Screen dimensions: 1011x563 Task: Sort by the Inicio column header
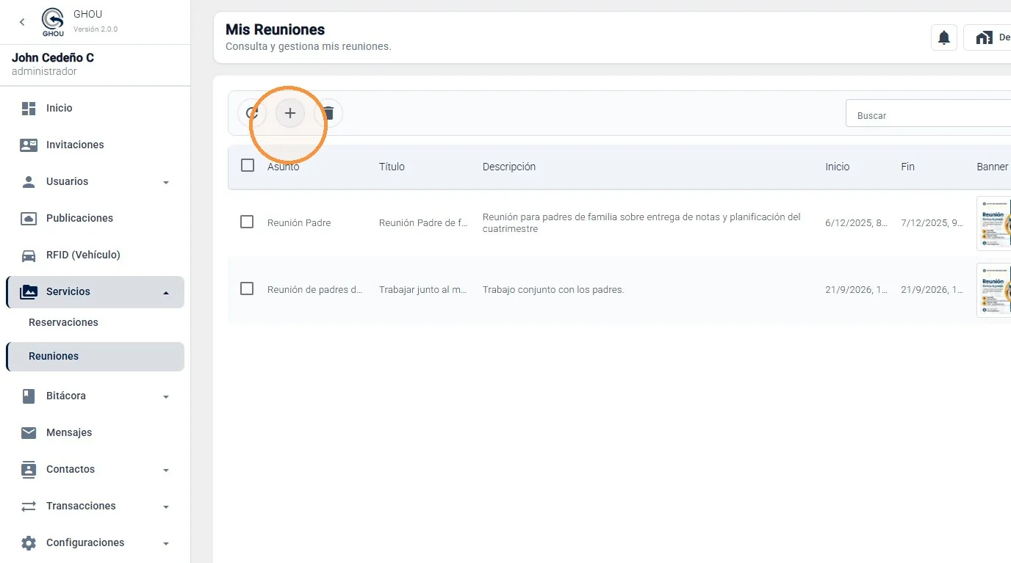click(838, 167)
